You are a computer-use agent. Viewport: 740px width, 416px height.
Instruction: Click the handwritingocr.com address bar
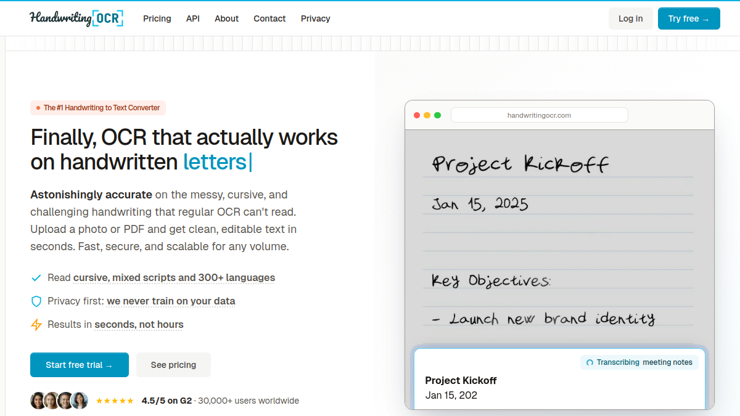(x=540, y=115)
